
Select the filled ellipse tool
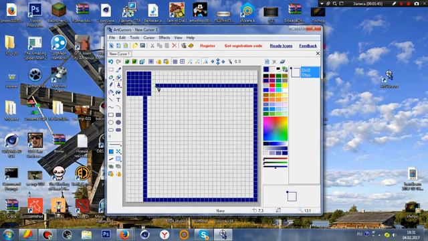118,123
